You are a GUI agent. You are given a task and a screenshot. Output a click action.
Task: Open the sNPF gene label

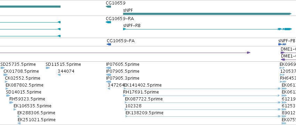click(x=128, y=10)
